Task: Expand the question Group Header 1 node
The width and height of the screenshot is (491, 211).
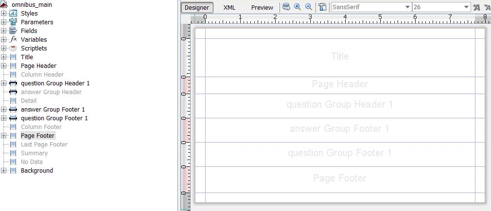Action: [x=4, y=83]
